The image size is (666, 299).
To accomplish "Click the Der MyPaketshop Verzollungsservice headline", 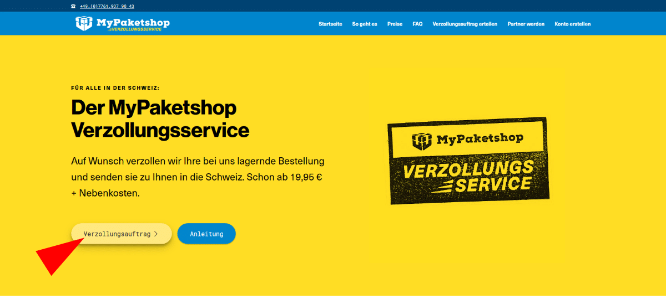I will tap(160, 119).
